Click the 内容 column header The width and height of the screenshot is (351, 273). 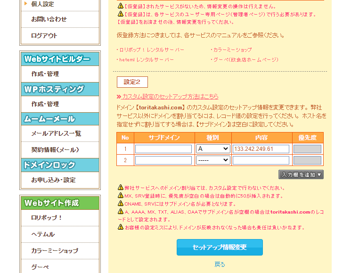pos(261,138)
